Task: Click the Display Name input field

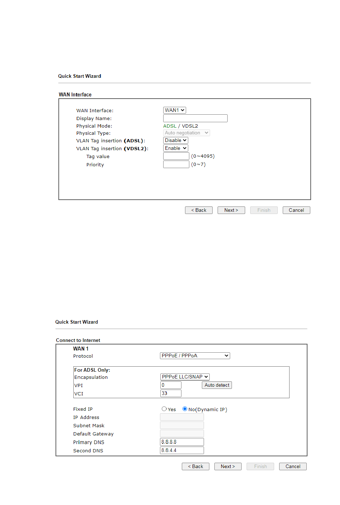Action: point(195,118)
